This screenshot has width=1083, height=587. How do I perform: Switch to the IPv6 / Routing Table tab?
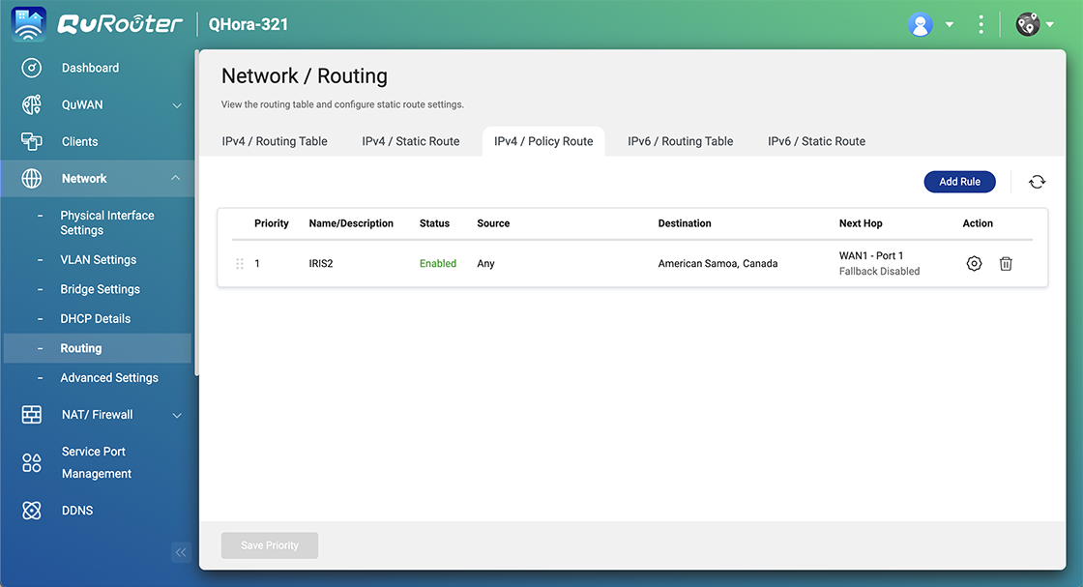click(x=679, y=140)
